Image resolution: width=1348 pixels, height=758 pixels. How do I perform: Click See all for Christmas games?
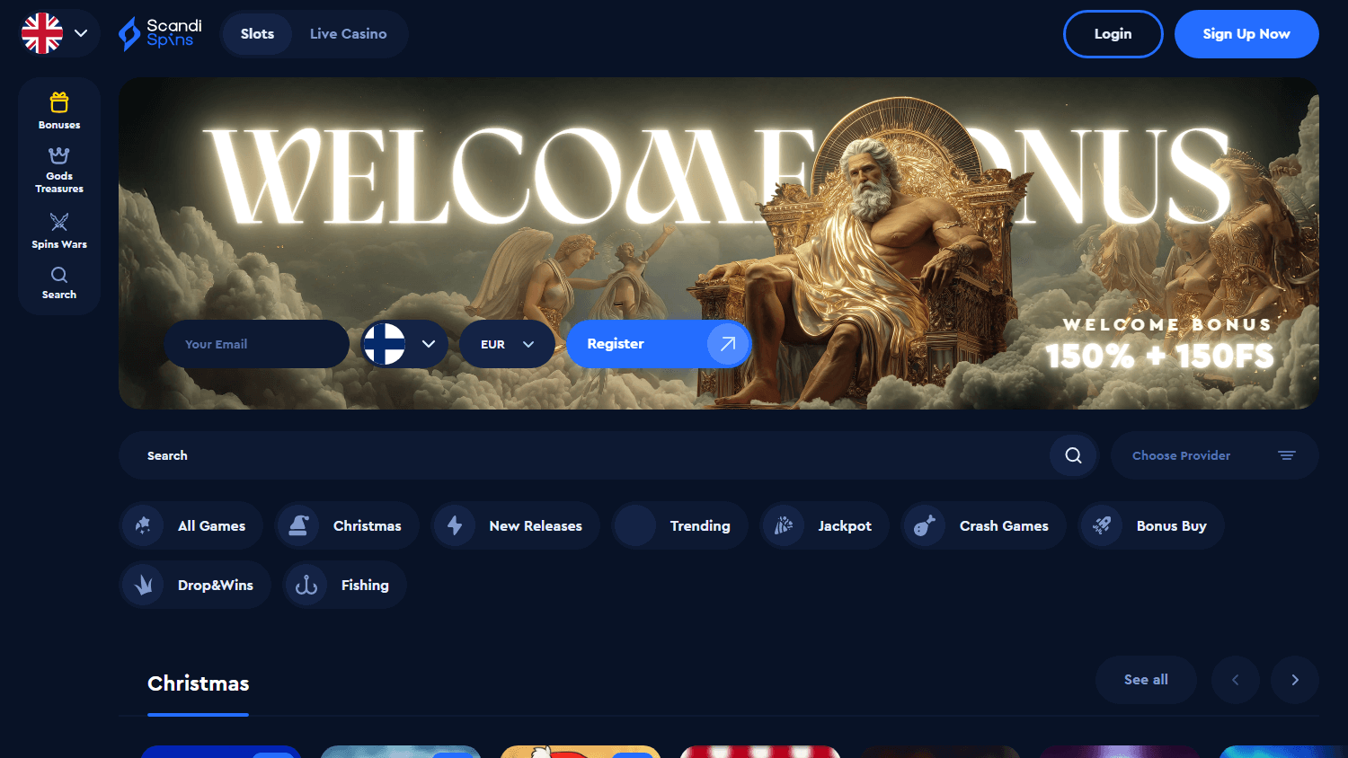click(1146, 680)
